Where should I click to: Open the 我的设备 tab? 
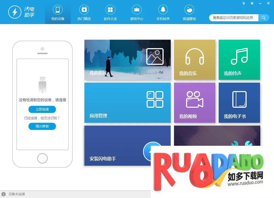tap(58, 13)
